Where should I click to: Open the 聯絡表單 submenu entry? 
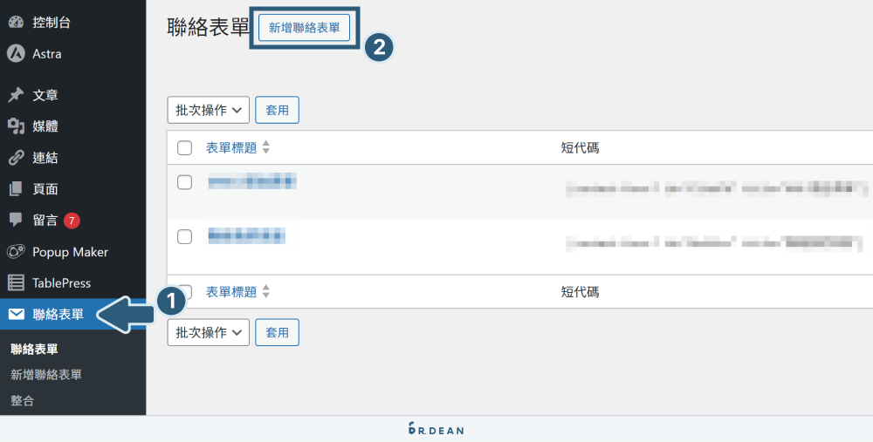pyautogui.click(x=35, y=349)
